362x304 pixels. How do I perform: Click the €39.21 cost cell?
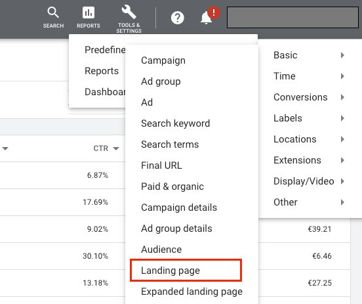(x=320, y=229)
